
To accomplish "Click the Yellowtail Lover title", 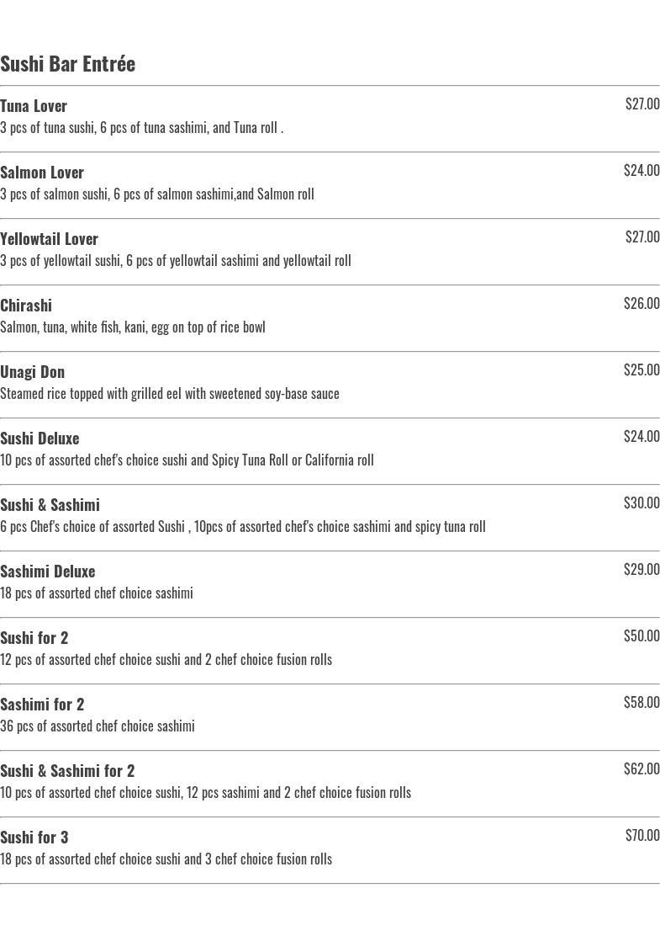I will (49, 239).
